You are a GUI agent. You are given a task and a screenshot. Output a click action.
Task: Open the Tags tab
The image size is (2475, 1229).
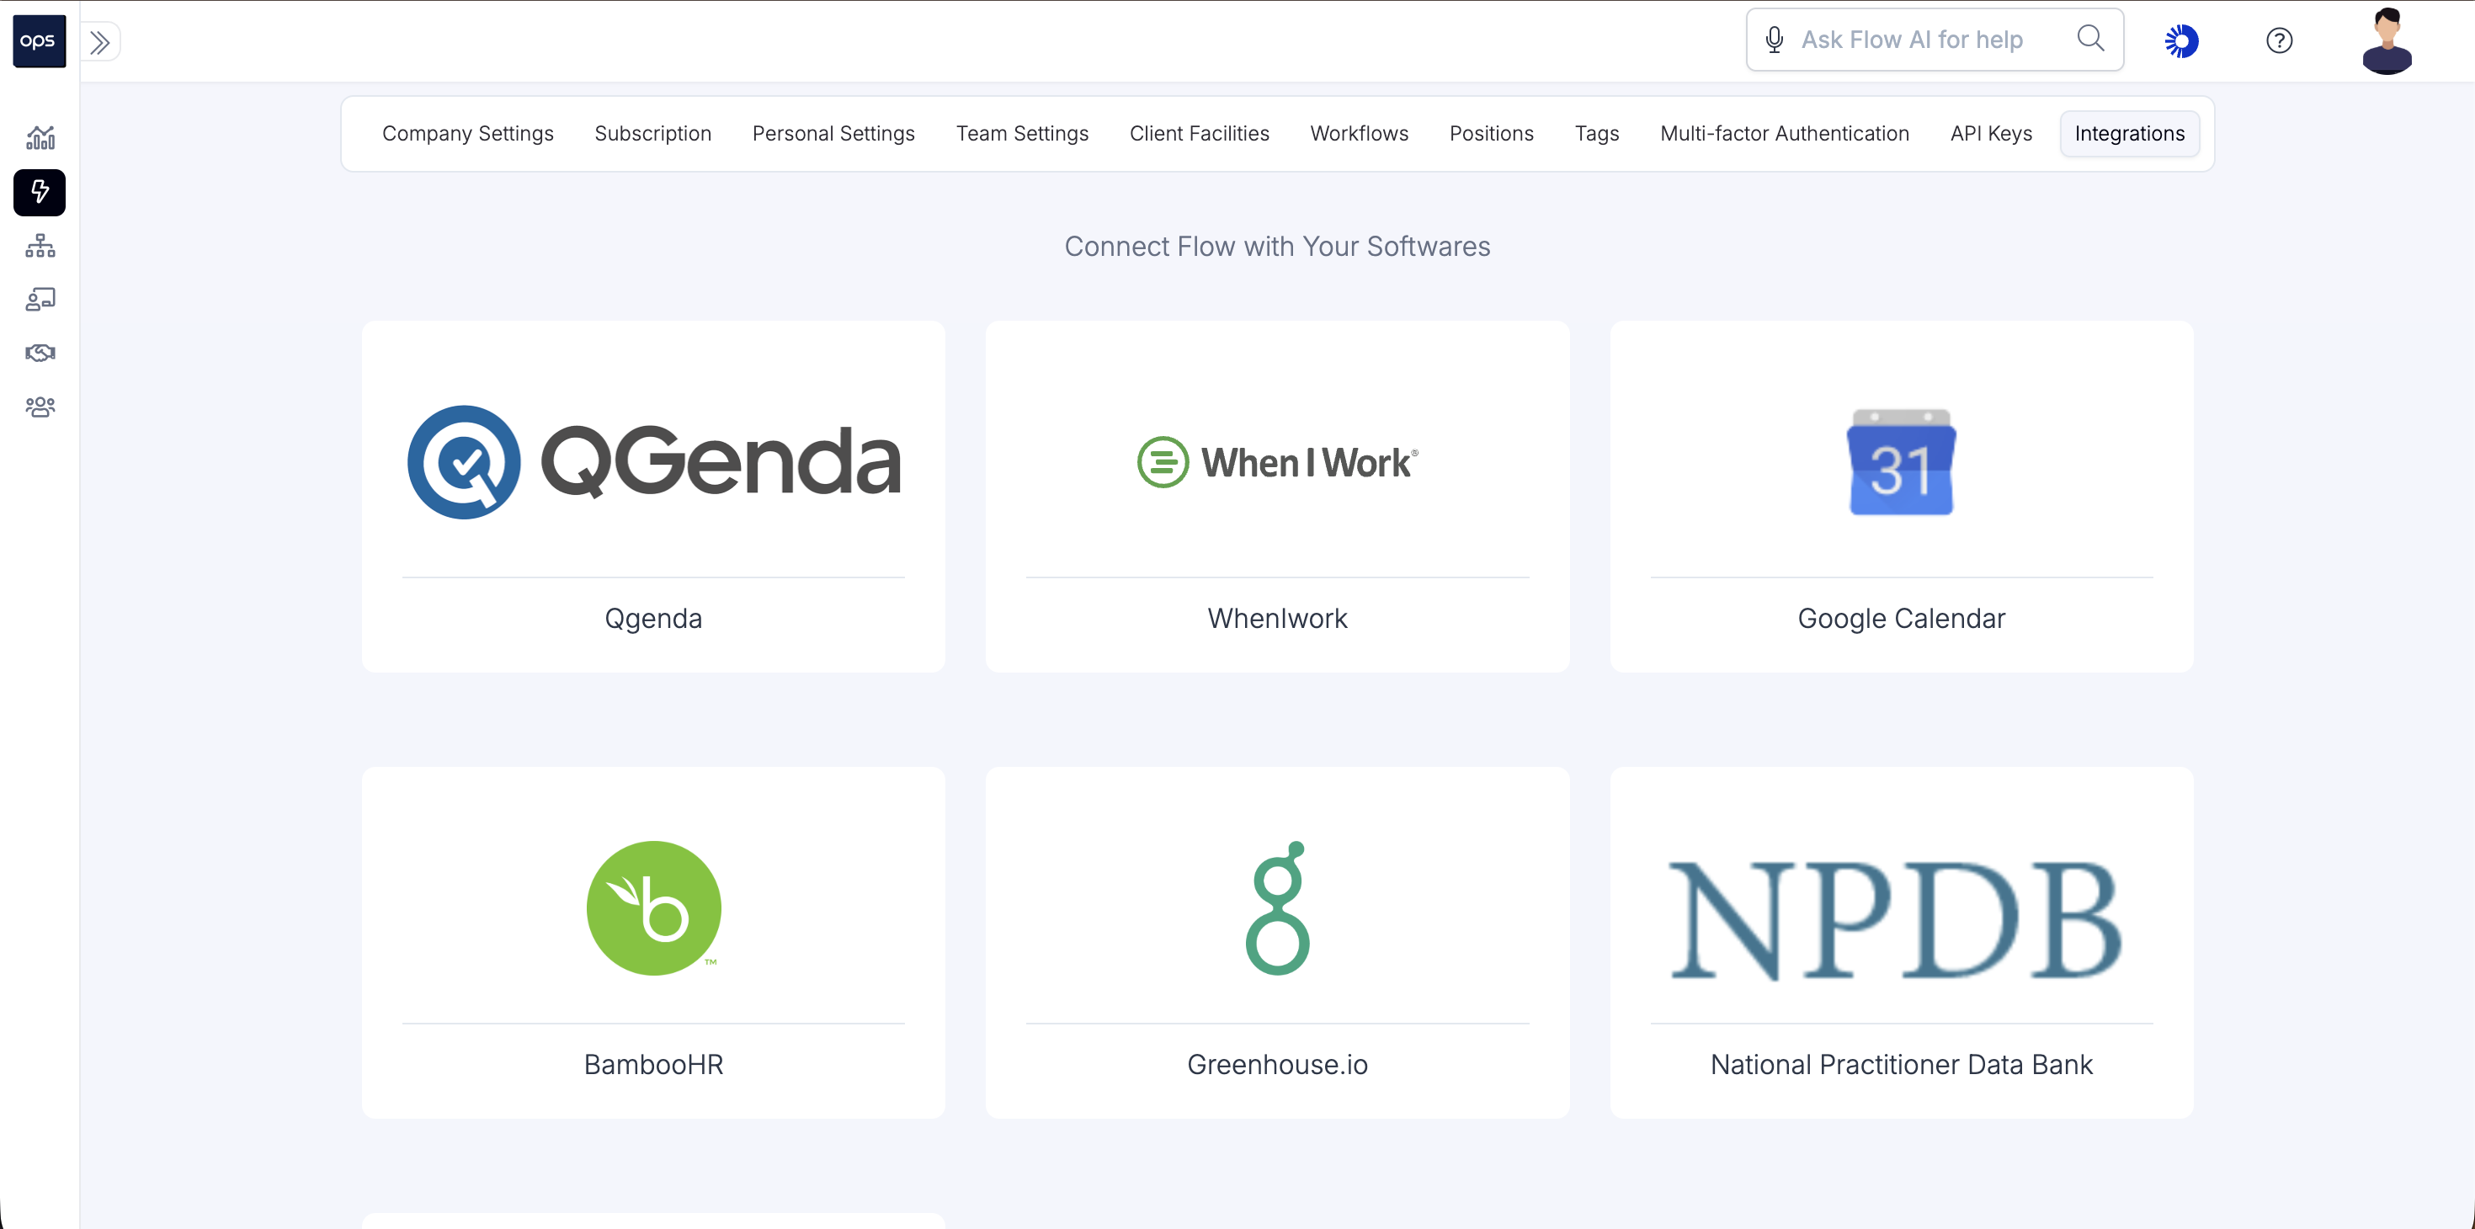coord(1596,134)
